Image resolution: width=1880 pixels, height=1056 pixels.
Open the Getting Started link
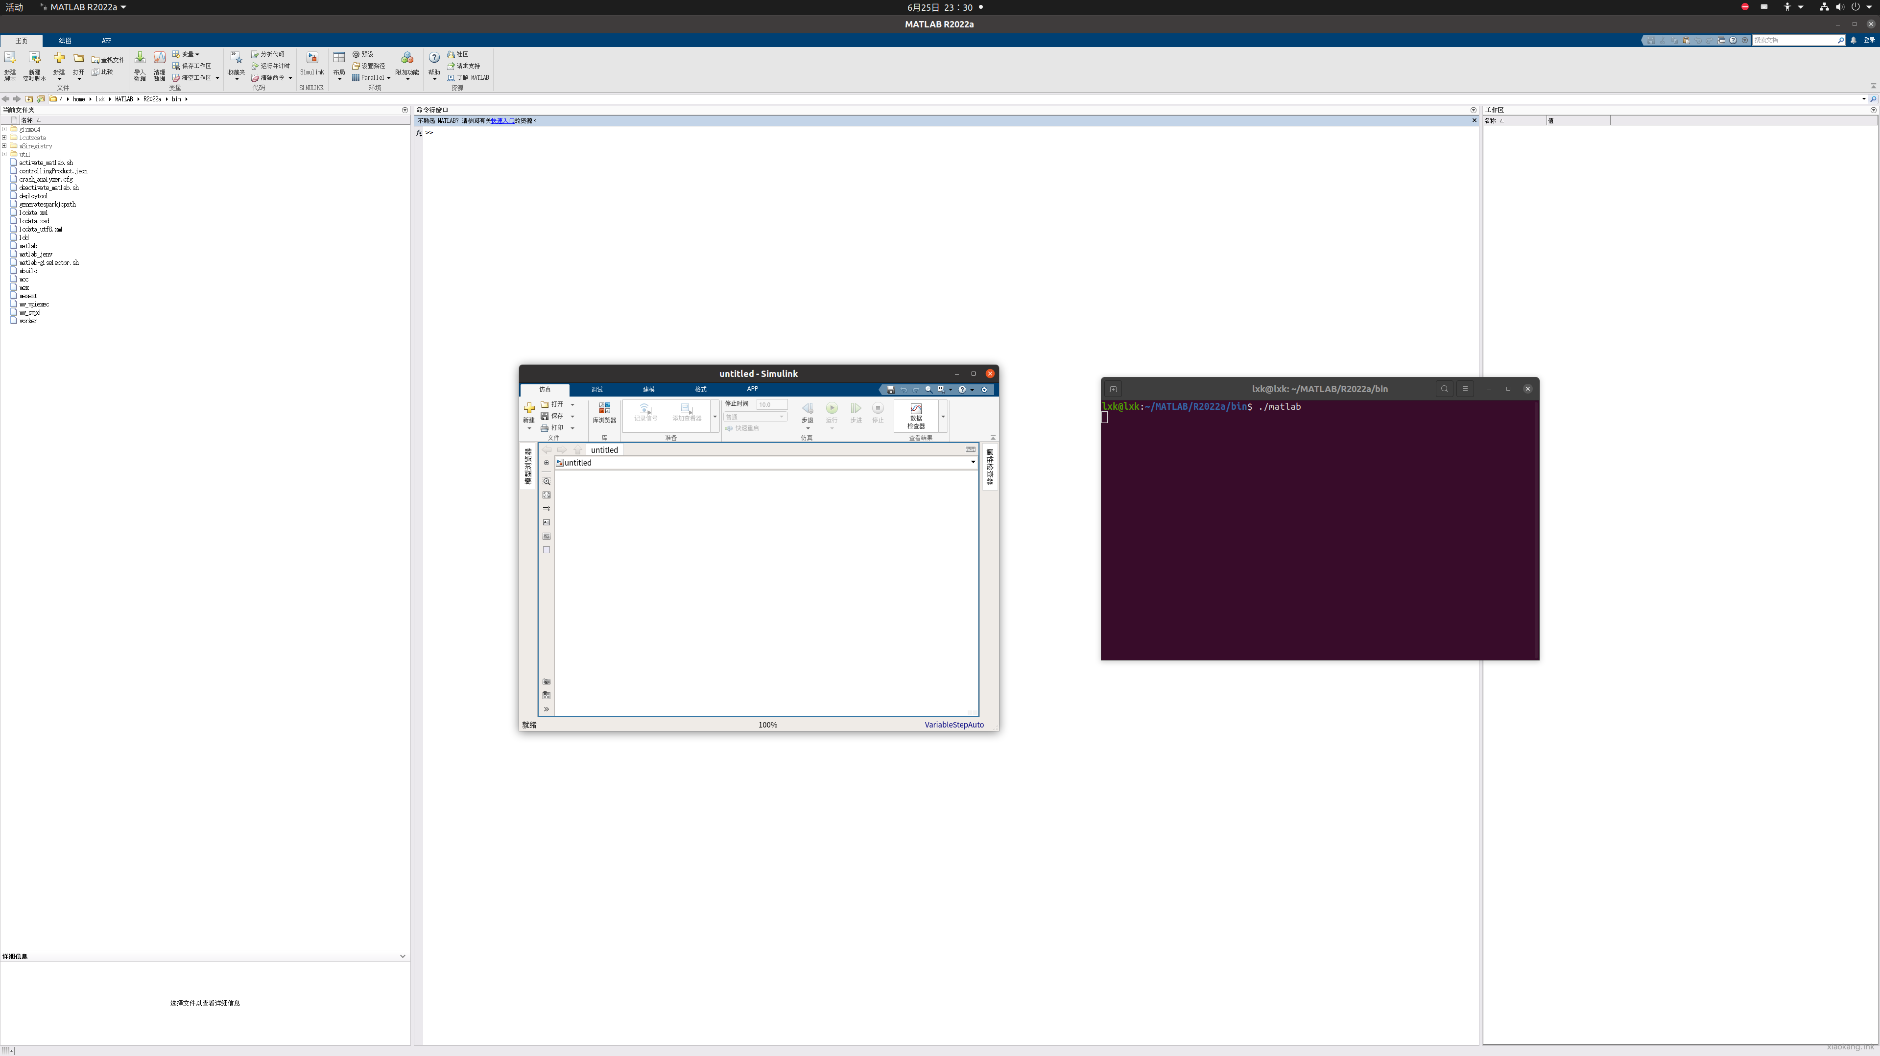pos(502,121)
